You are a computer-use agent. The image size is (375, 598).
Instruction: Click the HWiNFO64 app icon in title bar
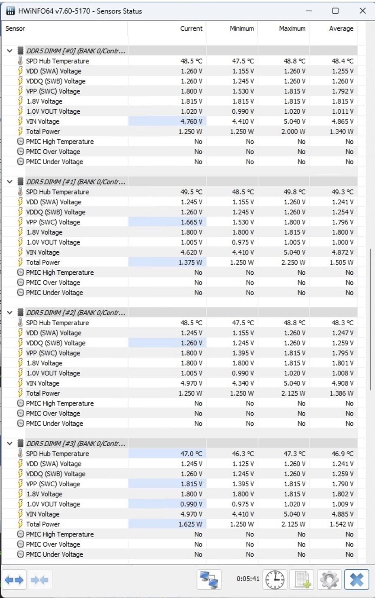[x=11, y=11]
